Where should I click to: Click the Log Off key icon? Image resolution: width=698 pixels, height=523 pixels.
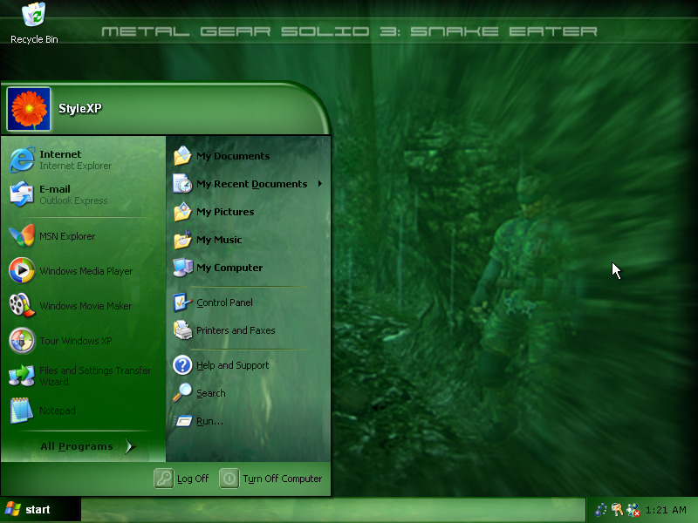click(164, 479)
